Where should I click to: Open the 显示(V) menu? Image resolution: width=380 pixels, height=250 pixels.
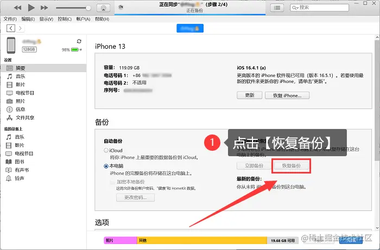(x=46, y=19)
